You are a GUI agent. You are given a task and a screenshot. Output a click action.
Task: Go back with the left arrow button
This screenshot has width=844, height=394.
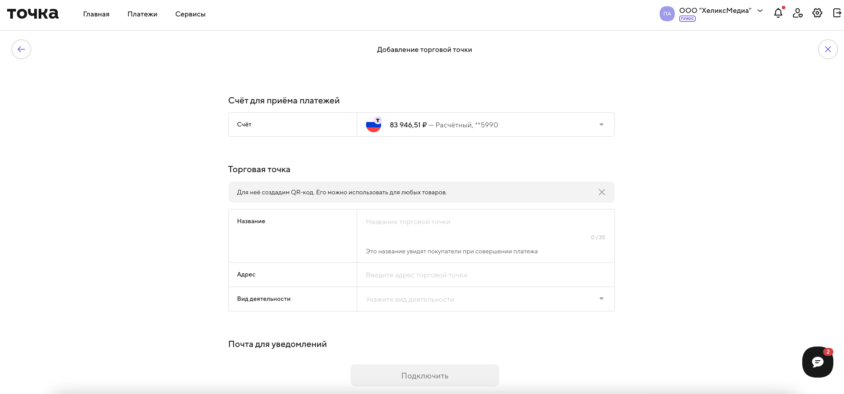[21, 49]
